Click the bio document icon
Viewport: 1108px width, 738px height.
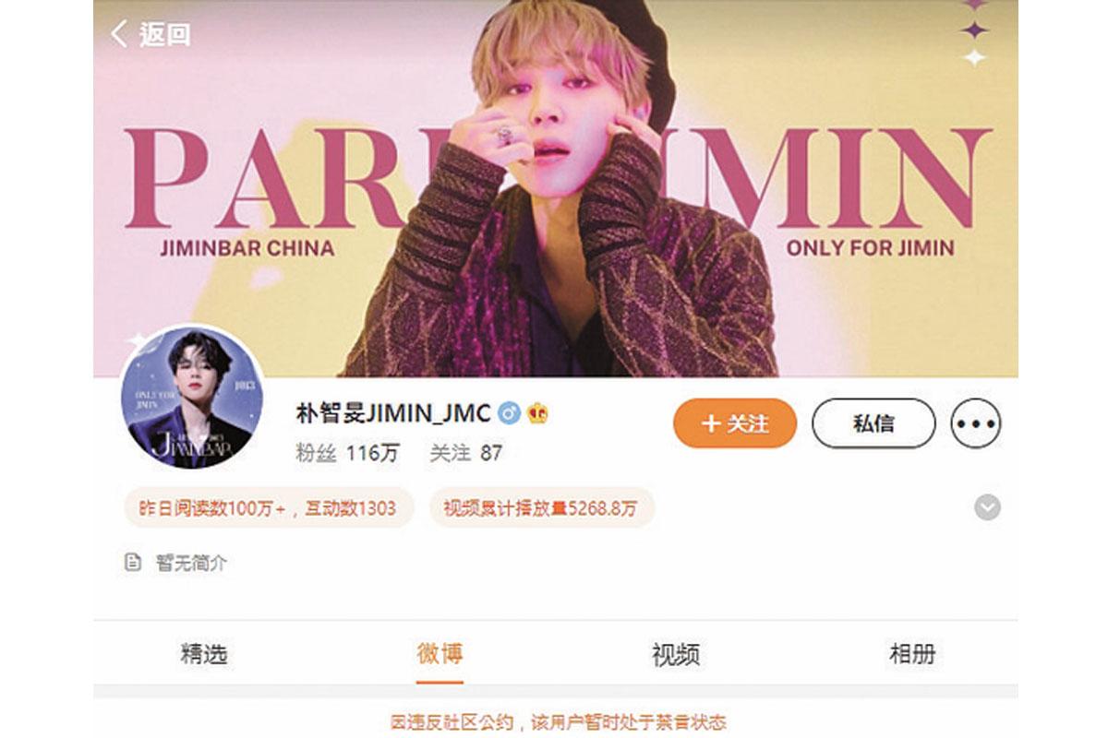(134, 562)
